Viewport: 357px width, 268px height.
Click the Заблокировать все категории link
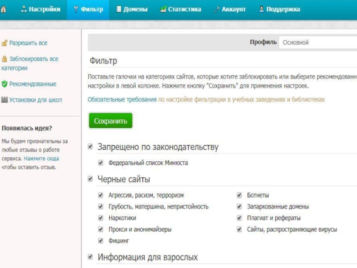tap(30, 63)
